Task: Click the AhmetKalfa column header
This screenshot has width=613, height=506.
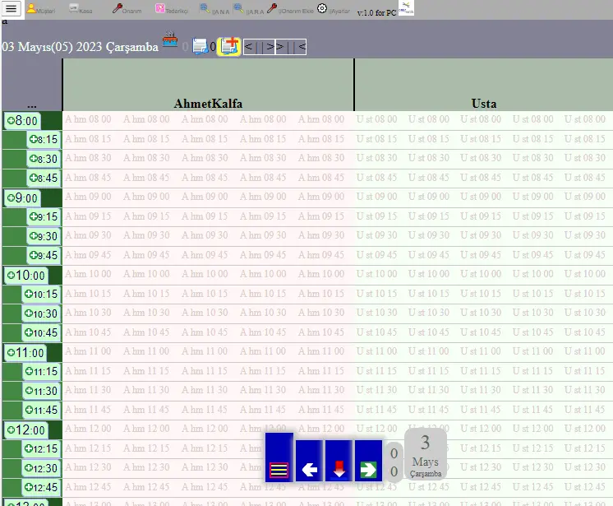Action: pos(208,104)
